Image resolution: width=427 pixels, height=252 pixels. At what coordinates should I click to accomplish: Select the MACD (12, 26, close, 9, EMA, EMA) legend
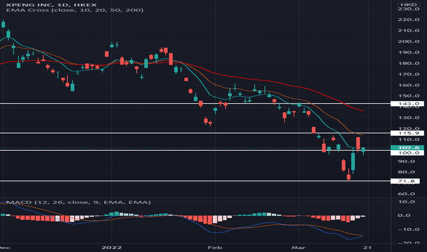click(x=78, y=202)
